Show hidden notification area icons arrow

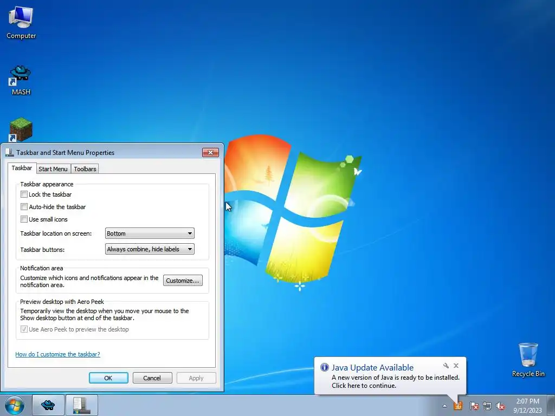(x=444, y=406)
